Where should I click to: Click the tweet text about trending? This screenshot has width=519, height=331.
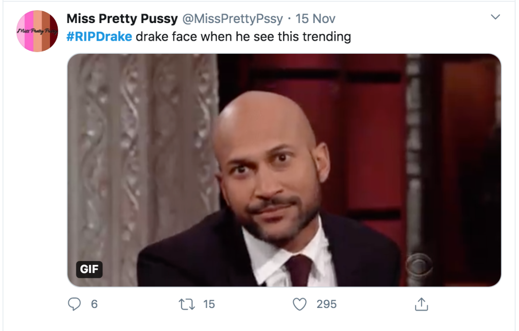click(x=243, y=36)
